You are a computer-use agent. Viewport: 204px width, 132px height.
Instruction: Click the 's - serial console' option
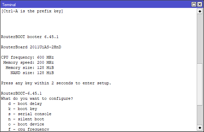point(30,114)
